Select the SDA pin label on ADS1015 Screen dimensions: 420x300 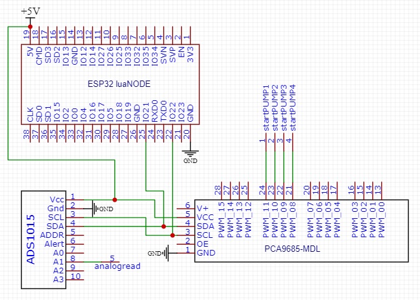pyautogui.click(x=55, y=226)
